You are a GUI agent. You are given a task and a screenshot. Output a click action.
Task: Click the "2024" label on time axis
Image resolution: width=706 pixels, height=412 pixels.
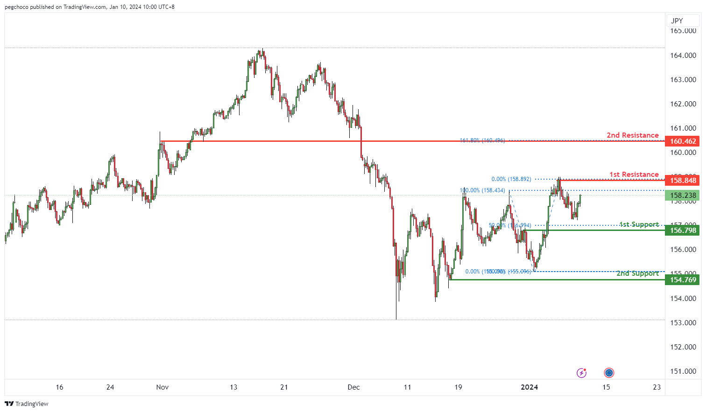529,387
